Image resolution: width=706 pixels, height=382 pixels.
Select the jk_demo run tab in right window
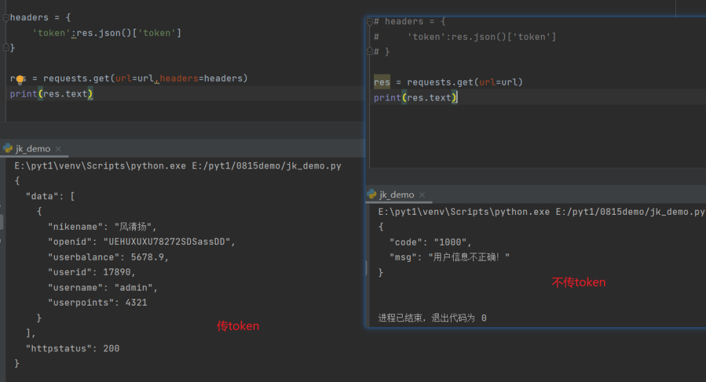[x=397, y=195]
